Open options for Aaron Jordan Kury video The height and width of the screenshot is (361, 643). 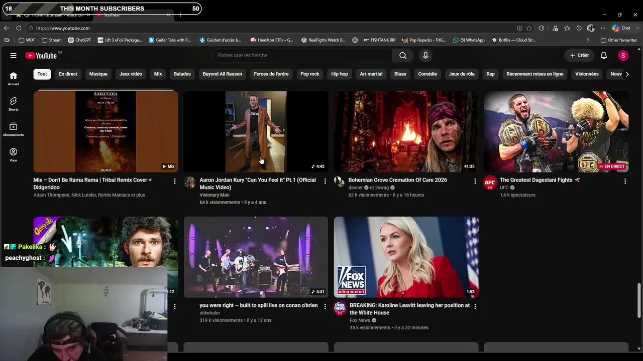coord(325,181)
